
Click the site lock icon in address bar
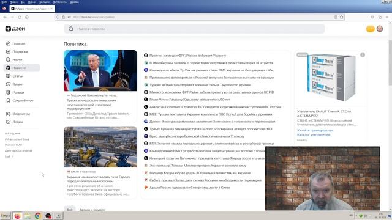click(64, 17)
